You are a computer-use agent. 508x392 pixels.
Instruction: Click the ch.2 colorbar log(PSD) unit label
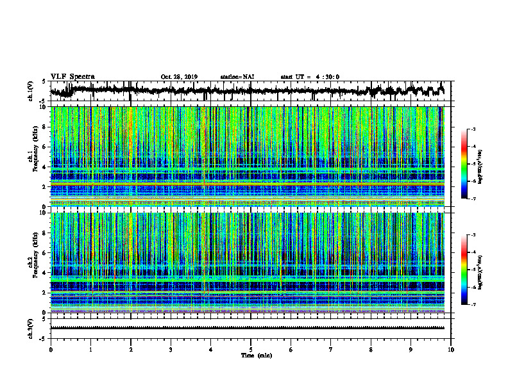[480, 272]
